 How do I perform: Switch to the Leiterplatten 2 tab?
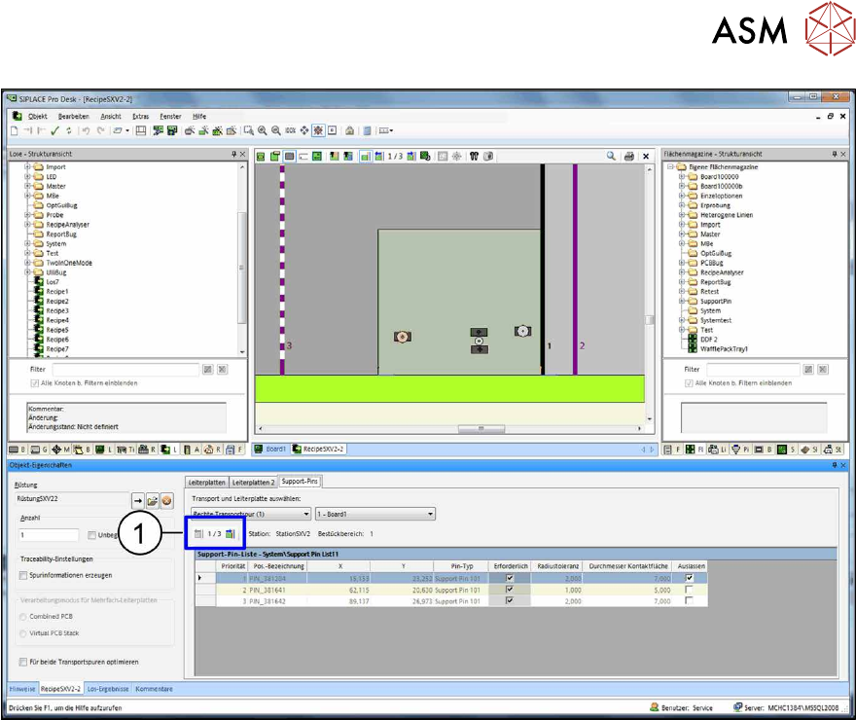(x=253, y=482)
